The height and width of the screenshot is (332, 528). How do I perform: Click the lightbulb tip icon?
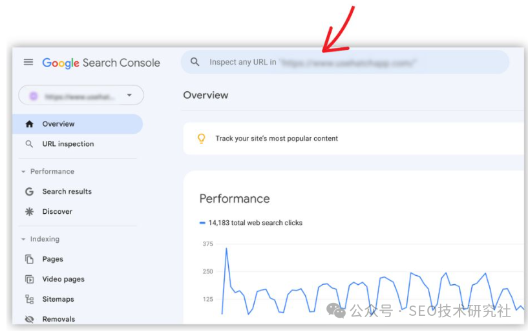(x=202, y=138)
